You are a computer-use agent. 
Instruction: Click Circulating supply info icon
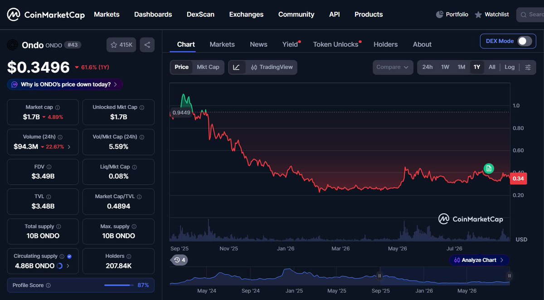coord(62,256)
